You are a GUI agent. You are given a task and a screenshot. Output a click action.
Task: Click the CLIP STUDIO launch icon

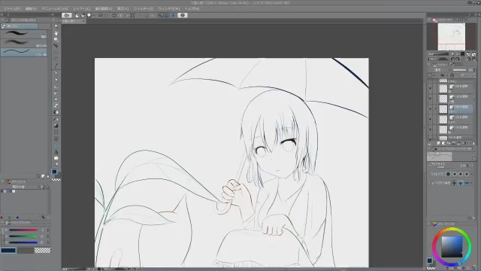pos(67,15)
